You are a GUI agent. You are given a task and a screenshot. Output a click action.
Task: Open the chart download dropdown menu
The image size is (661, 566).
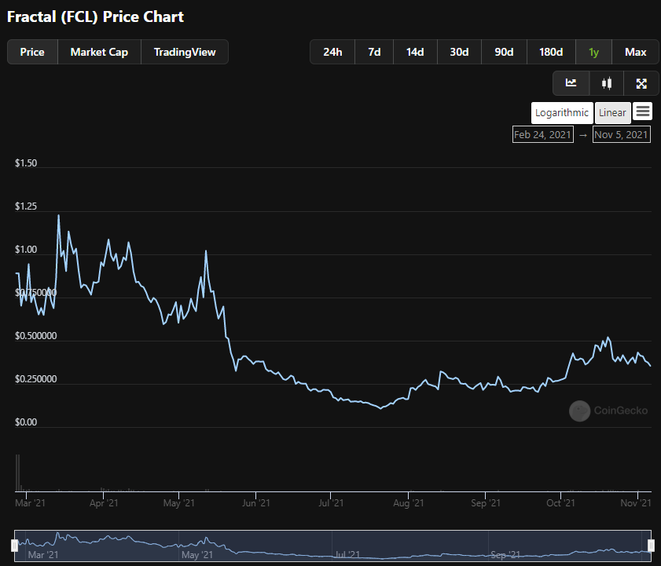click(x=642, y=112)
